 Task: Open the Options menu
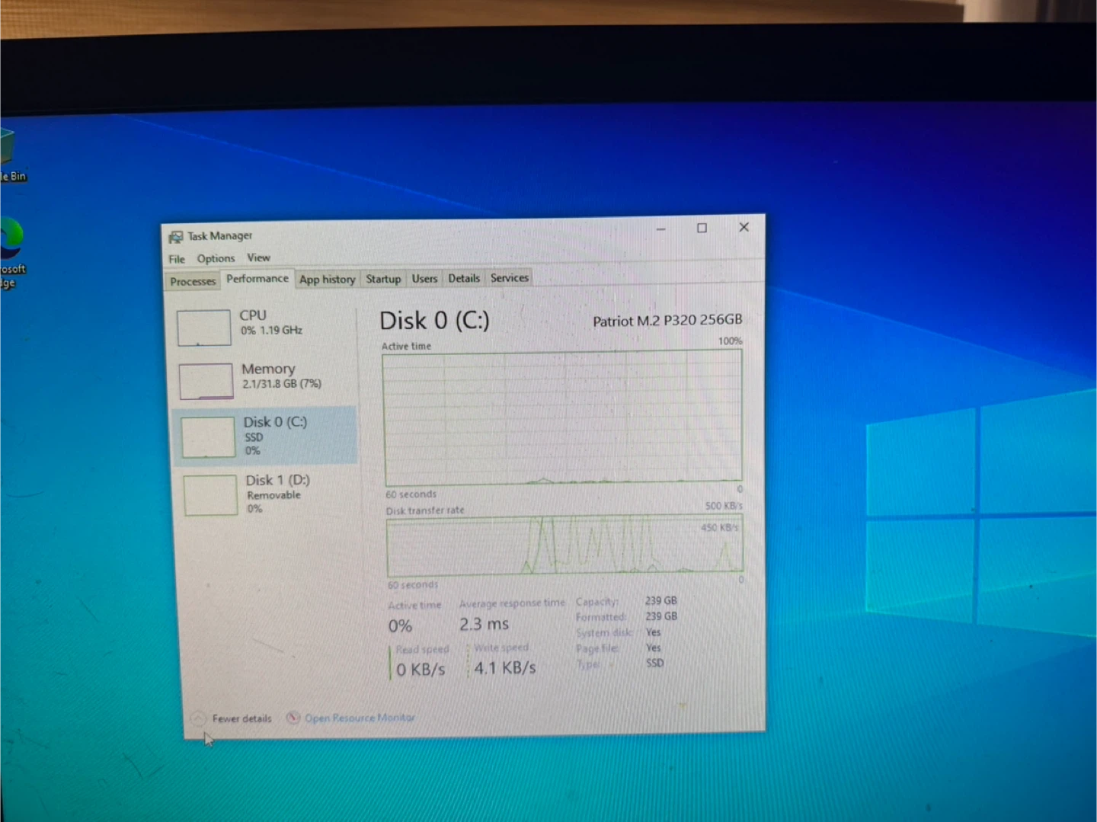click(216, 258)
